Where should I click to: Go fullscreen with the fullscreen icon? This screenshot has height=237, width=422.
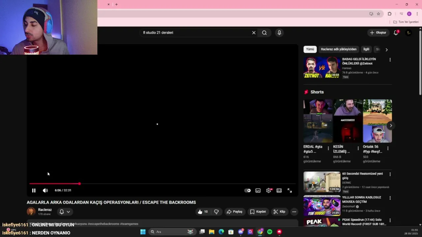point(289,190)
